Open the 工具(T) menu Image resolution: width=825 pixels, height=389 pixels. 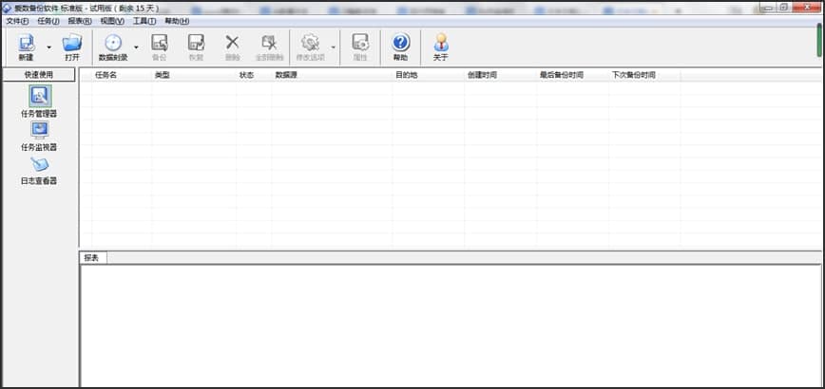pyautogui.click(x=144, y=21)
